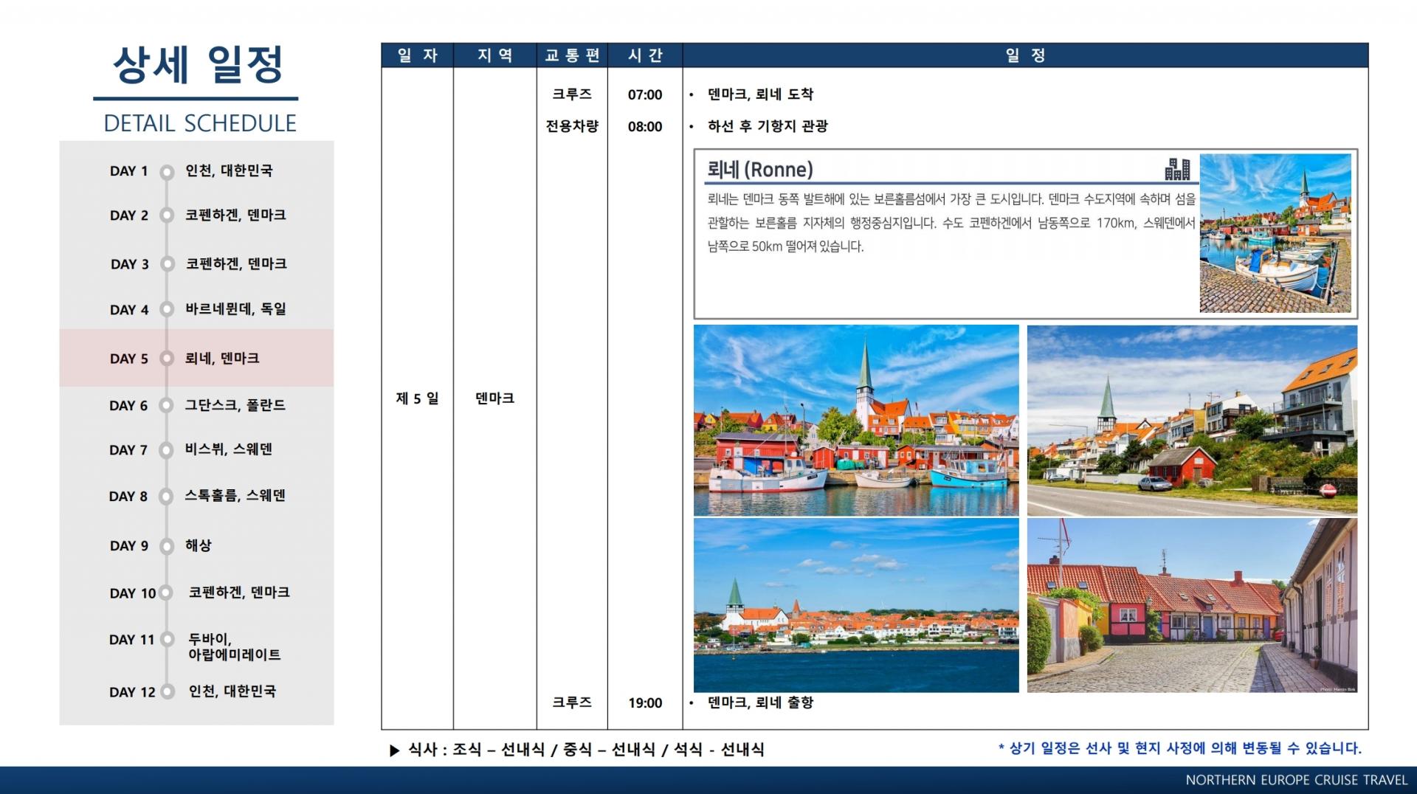Open DAY 8 스톡홀름, 스웨덴 entry
The height and width of the screenshot is (794, 1417).
197,496
